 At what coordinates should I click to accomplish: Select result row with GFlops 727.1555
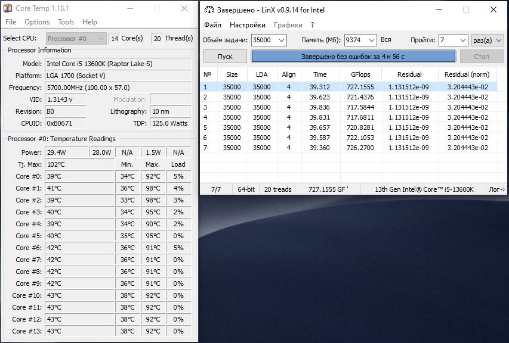click(x=348, y=87)
